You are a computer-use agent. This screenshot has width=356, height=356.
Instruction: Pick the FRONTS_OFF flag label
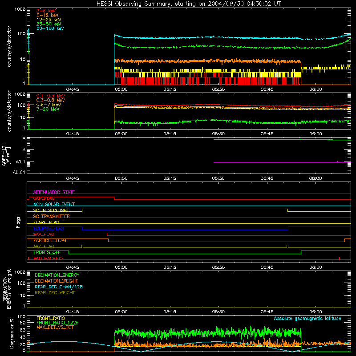point(47,252)
